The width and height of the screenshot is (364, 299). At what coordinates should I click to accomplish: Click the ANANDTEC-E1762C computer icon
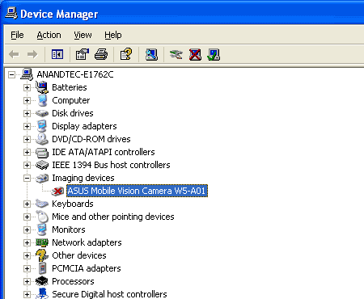pyautogui.click(x=27, y=74)
